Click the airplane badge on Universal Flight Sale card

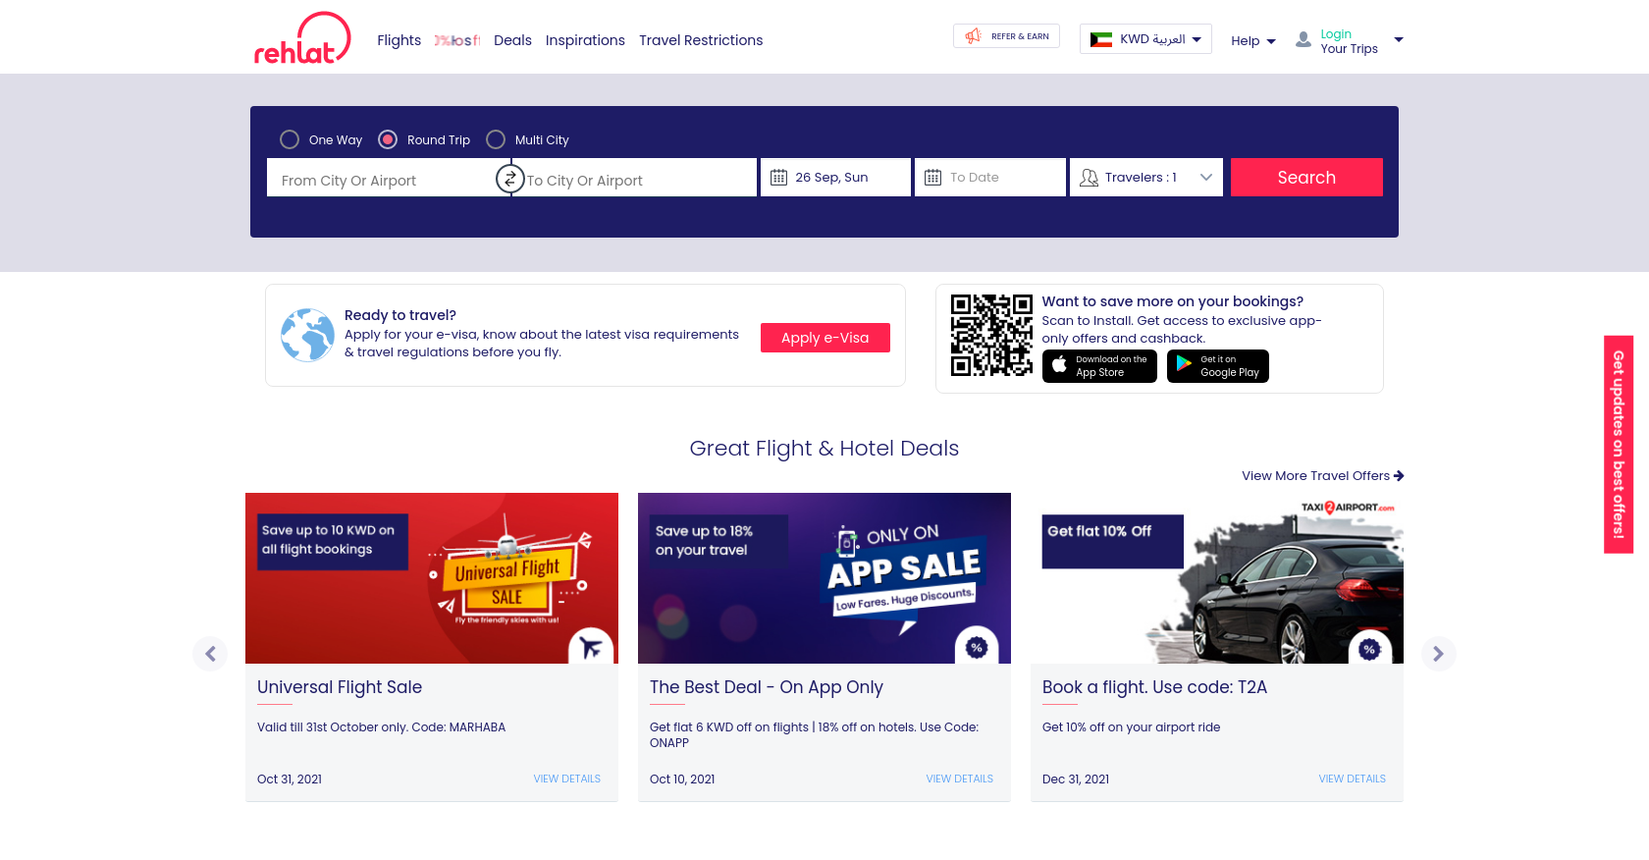[591, 648]
